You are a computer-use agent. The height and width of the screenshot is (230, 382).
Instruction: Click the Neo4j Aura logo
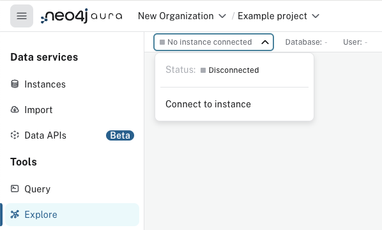81,16
